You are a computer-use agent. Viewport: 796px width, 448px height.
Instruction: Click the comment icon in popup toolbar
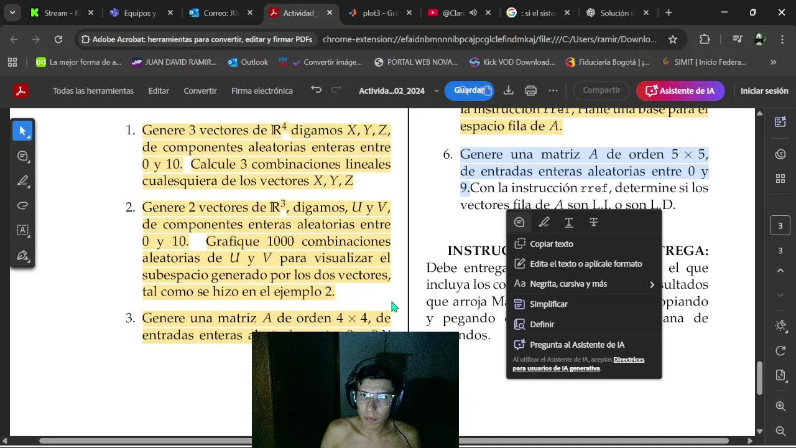[519, 222]
